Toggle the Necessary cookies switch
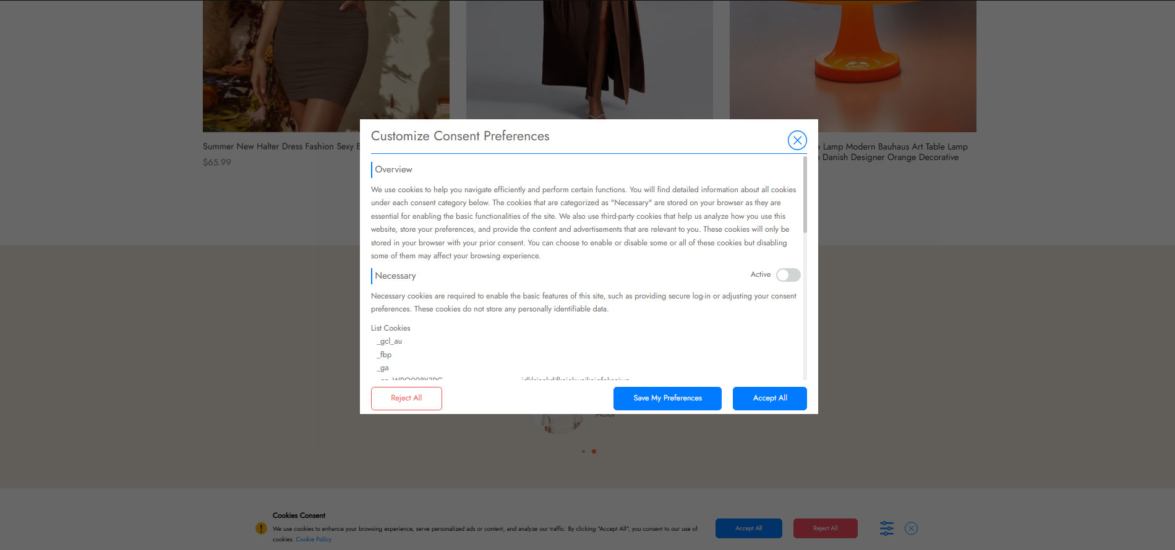This screenshot has height=550, width=1175. [x=788, y=275]
